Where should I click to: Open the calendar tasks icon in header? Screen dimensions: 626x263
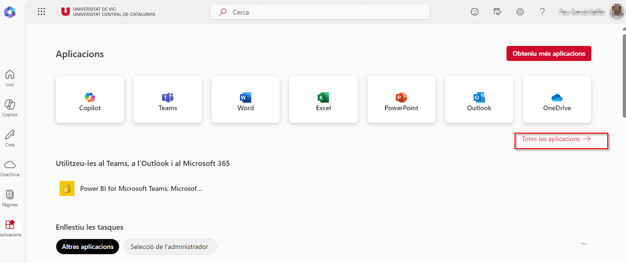[x=498, y=12]
